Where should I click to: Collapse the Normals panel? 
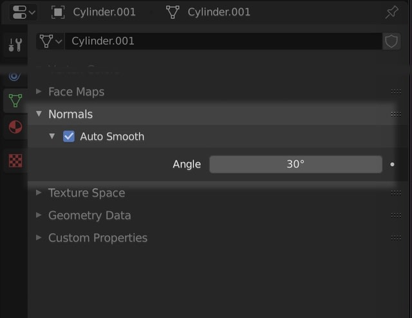(x=39, y=114)
